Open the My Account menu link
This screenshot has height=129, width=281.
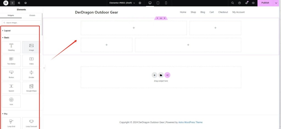(x=238, y=12)
